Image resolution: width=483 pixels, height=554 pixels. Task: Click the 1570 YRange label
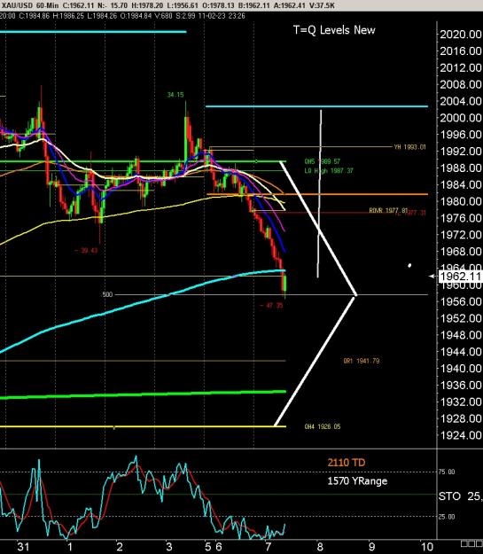357,480
